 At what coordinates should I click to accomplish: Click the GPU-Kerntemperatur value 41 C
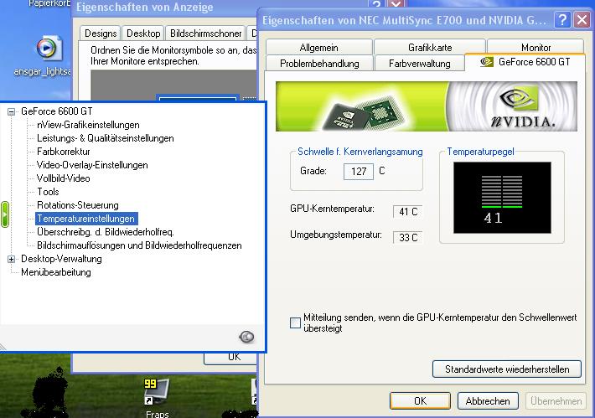(x=408, y=212)
